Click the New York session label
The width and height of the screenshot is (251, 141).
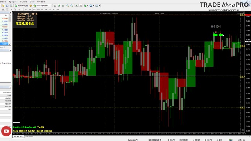(x=159, y=13)
